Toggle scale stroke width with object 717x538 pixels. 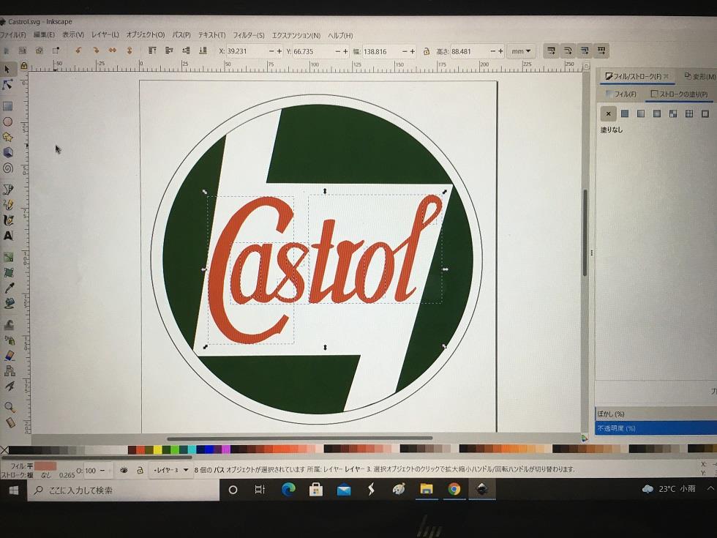coord(552,51)
